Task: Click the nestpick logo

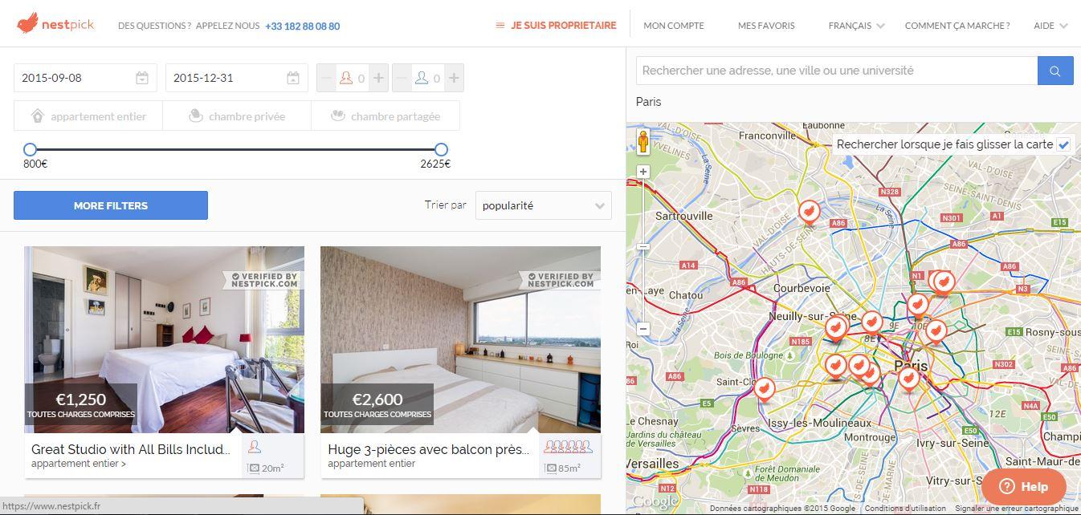Action: [x=55, y=24]
